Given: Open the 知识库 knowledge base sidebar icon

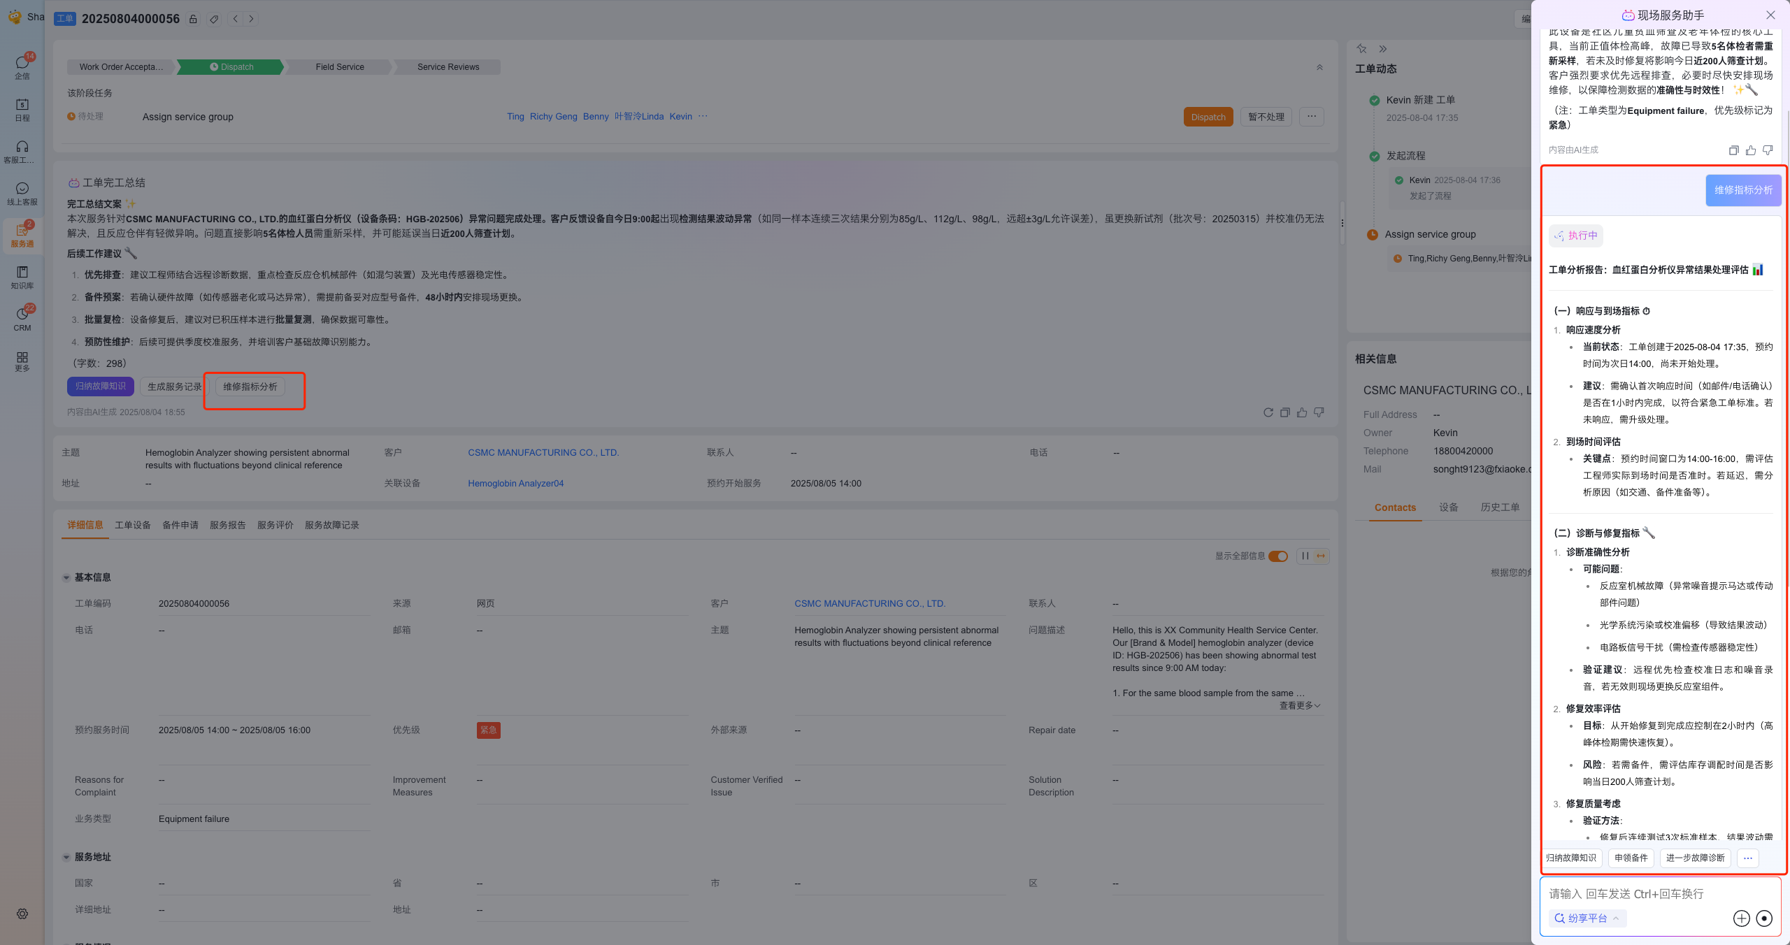Looking at the screenshot, I should (x=22, y=277).
